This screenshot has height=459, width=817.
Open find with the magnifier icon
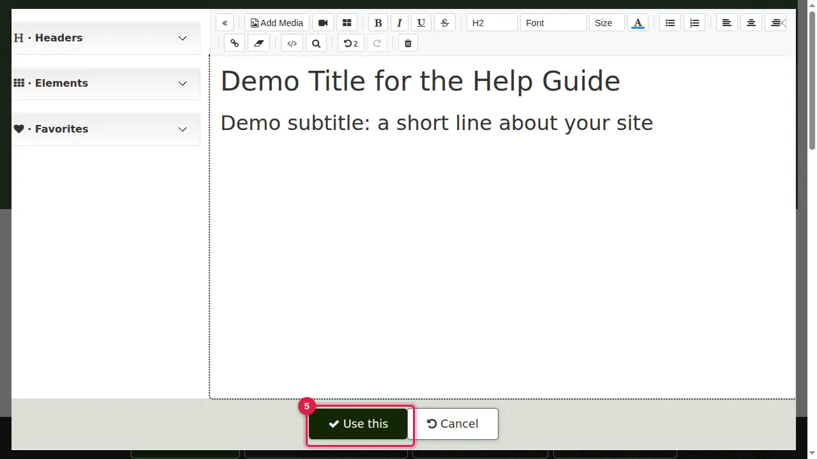316,43
